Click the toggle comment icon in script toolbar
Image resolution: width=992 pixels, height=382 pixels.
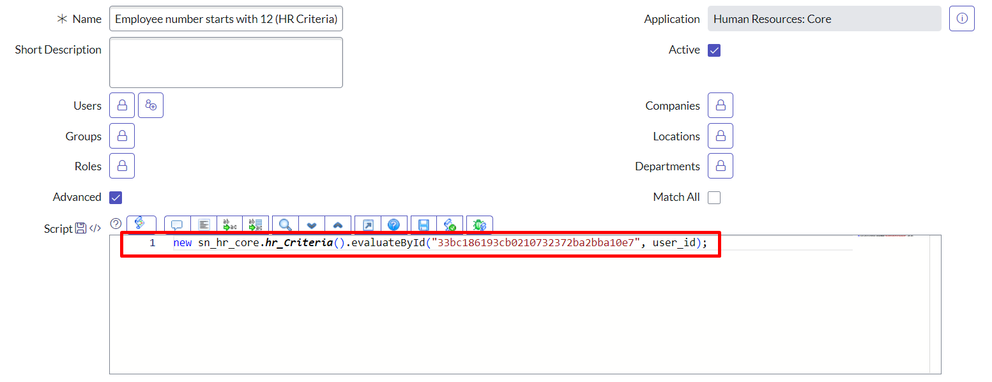(177, 225)
